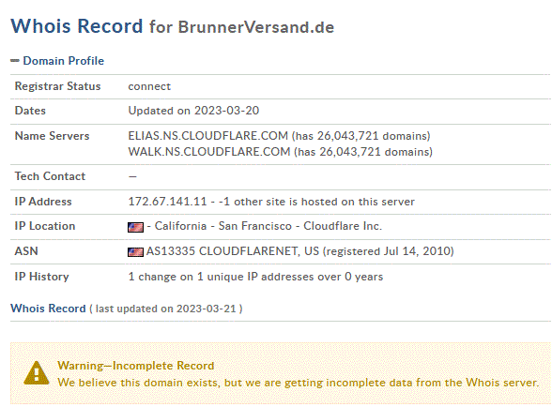Screen dimensions: 552x407
Task: Click the US flag in ASN row
Action: pos(135,252)
